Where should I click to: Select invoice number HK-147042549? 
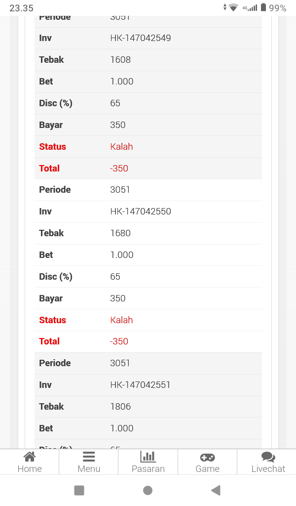click(x=141, y=38)
